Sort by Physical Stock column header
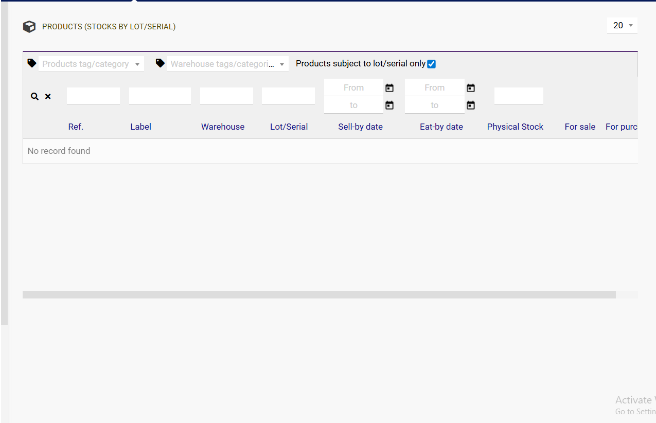Image resolution: width=656 pixels, height=423 pixels. point(515,127)
